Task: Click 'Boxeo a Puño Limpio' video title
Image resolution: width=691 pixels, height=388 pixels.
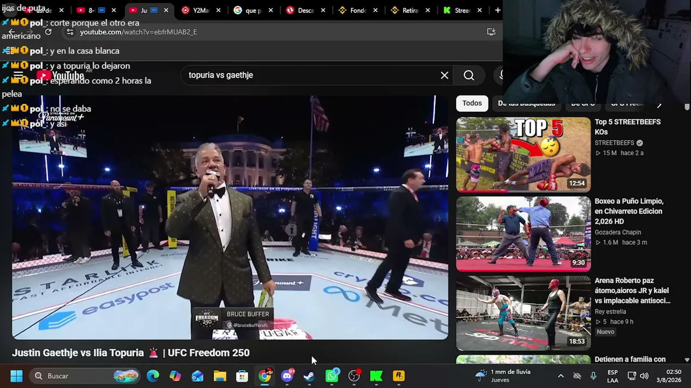Action: pos(629,211)
